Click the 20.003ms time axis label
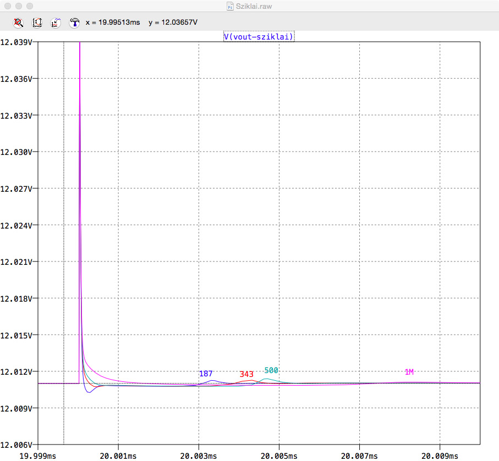The width and height of the screenshot is (499, 461). click(x=199, y=456)
